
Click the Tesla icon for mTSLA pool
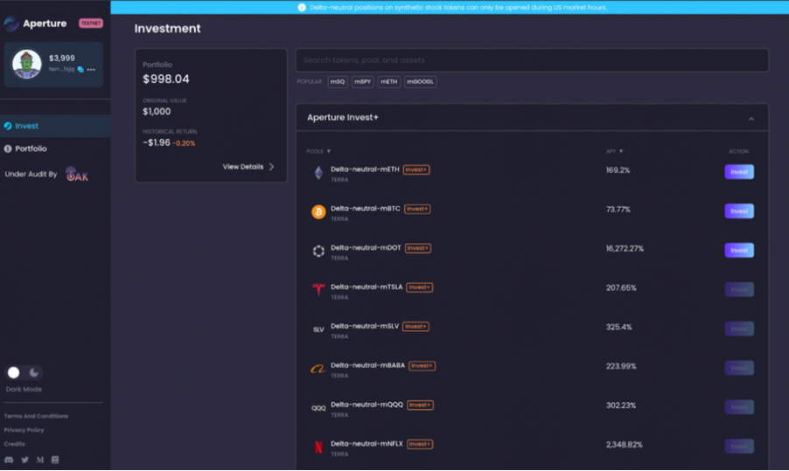(x=318, y=289)
